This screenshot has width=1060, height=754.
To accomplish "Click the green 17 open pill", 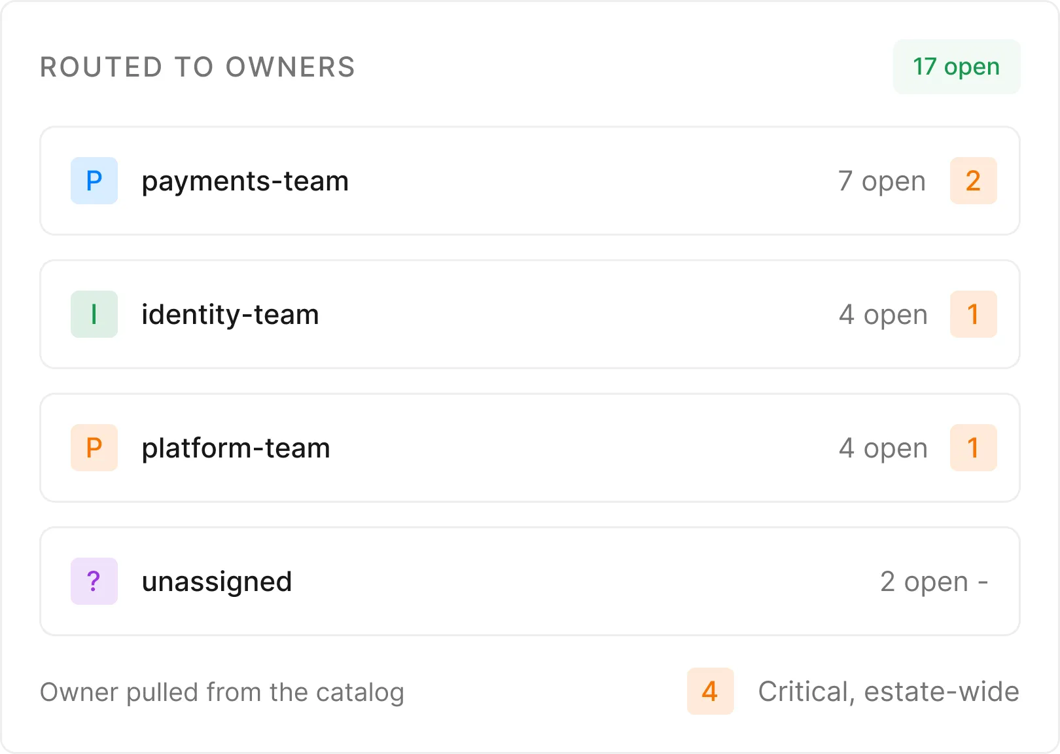I will click(x=957, y=67).
